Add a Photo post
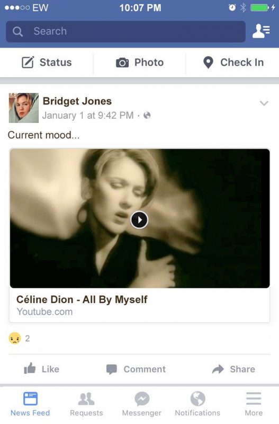Screen dimensions: 279x424 tap(140, 63)
